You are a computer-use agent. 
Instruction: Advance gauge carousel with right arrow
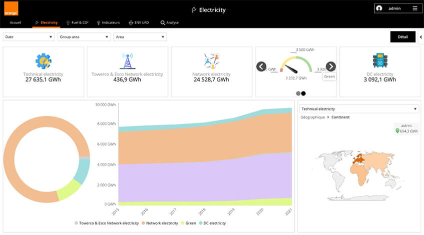[x=331, y=66]
